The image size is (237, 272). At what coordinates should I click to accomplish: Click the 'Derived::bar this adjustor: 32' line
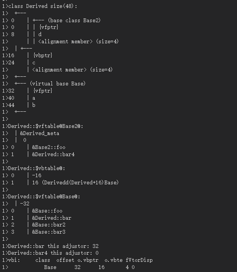click(x=53, y=246)
